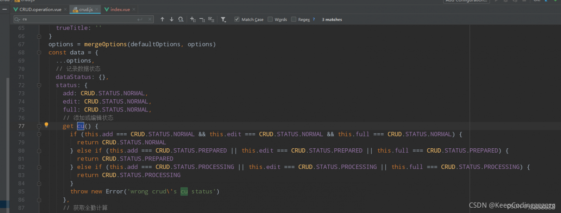Select all occurrences icon in find bar
Viewport: 561px width, 213px height.
click(x=211, y=19)
